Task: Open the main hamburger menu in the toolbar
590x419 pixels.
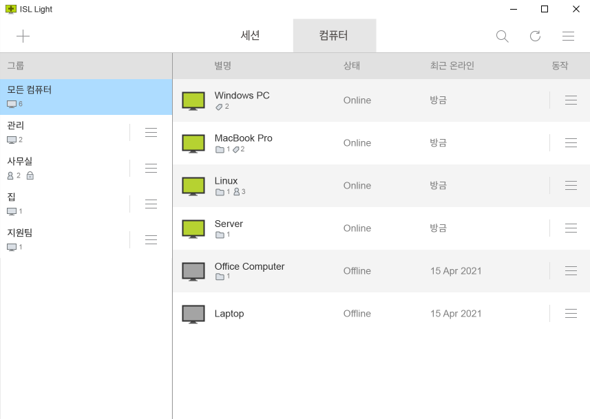Action: [x=568, y=36]
